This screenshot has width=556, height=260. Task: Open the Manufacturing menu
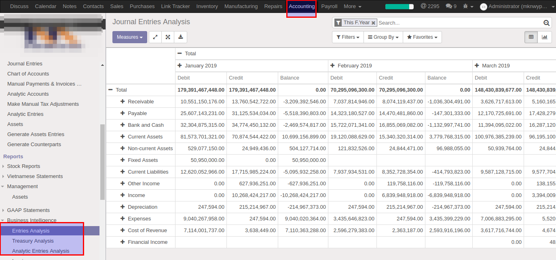241,6
